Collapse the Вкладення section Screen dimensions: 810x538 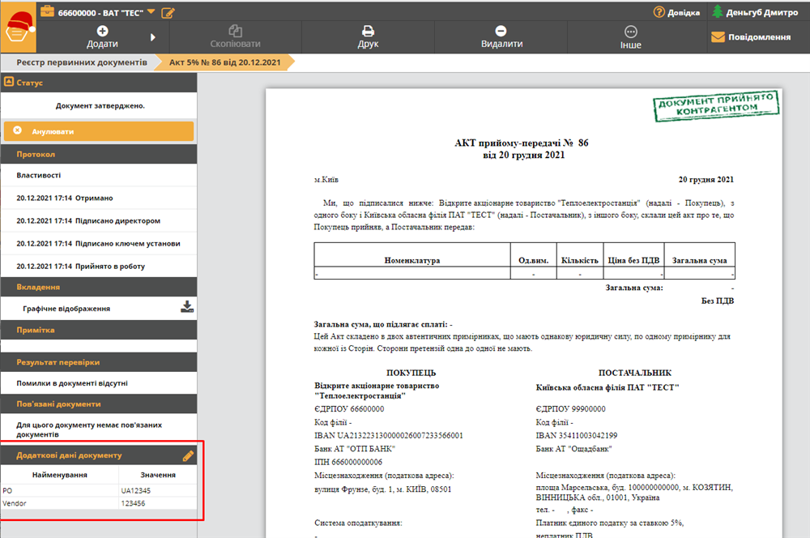point(99,287)
